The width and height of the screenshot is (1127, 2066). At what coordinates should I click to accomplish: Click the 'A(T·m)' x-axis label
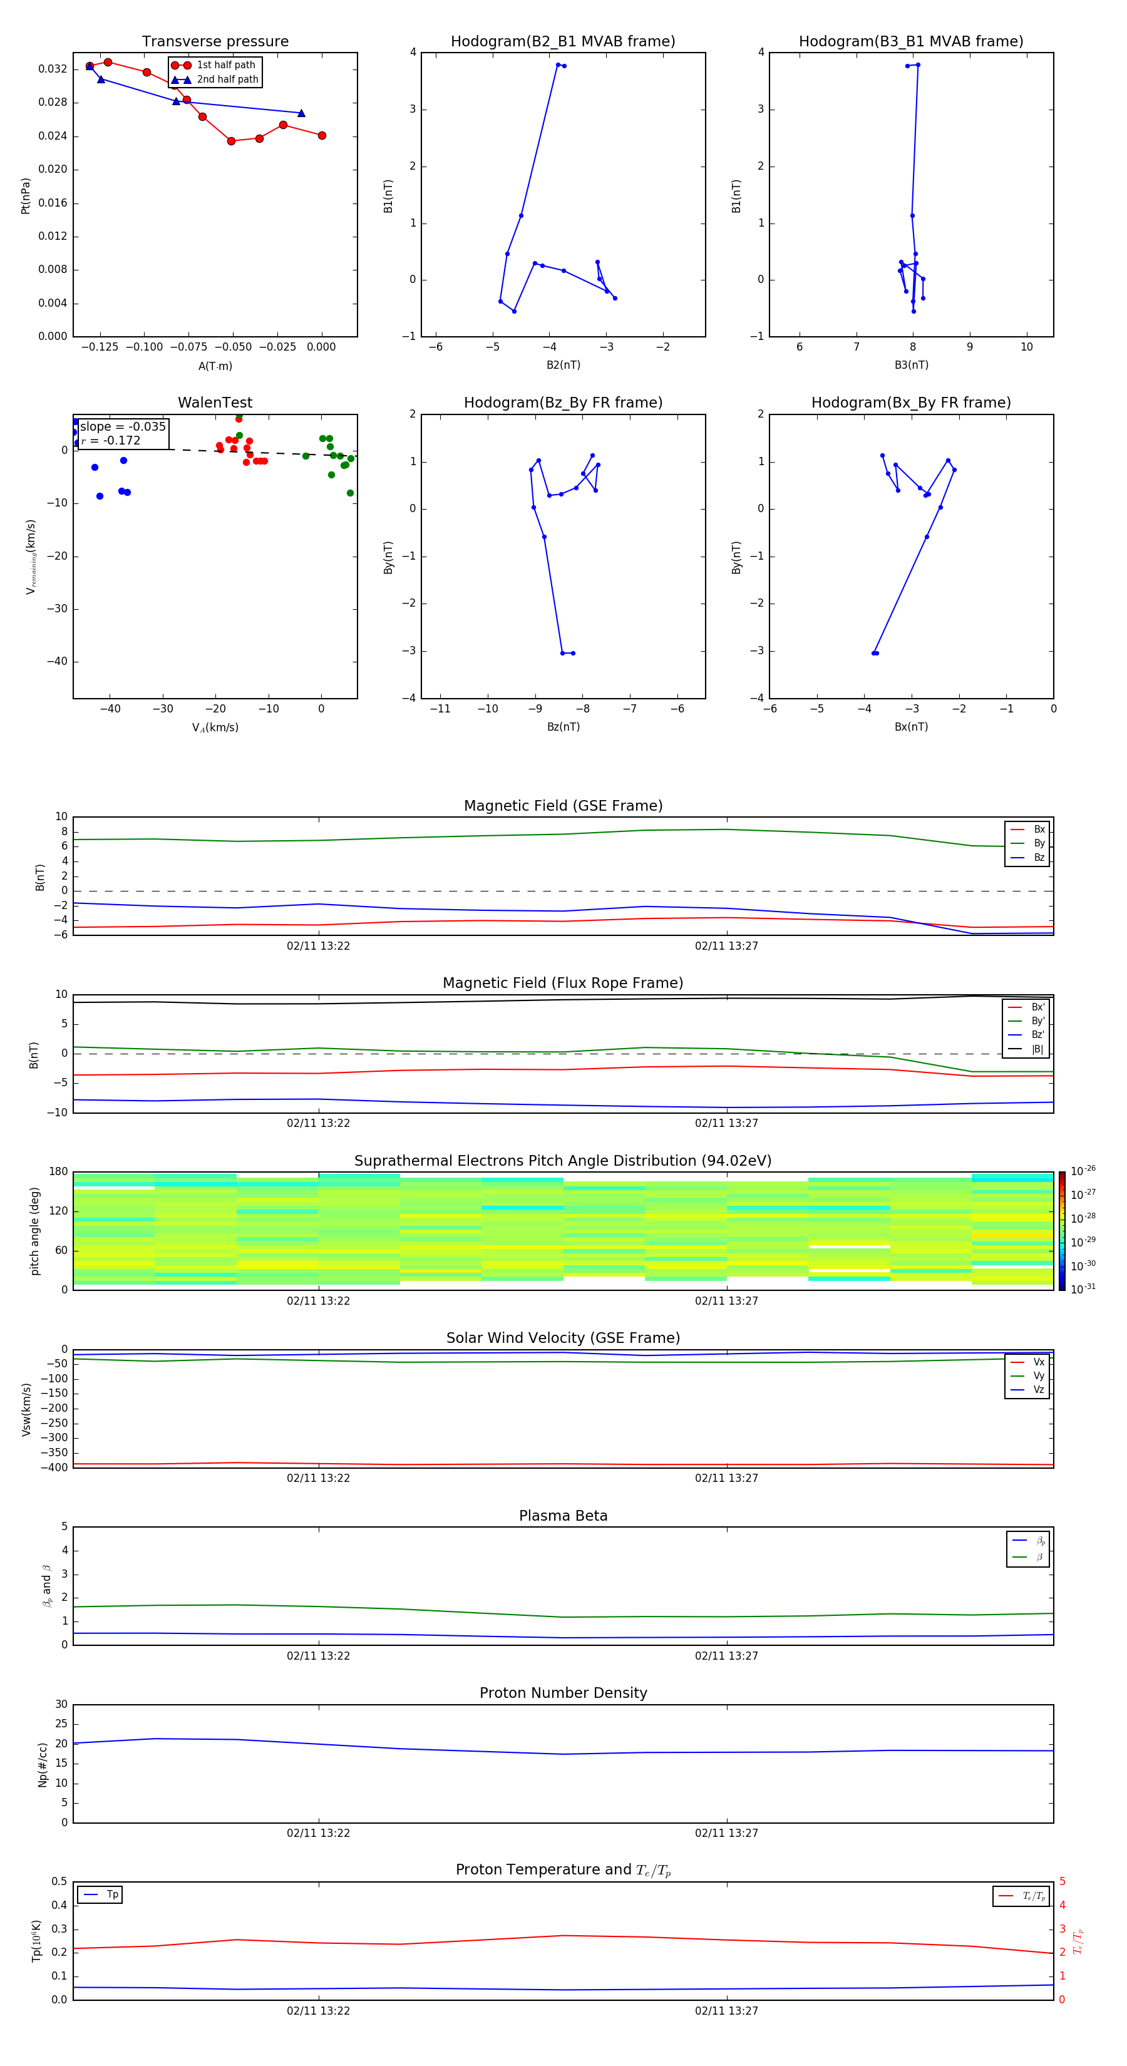(x=215, y=366)
